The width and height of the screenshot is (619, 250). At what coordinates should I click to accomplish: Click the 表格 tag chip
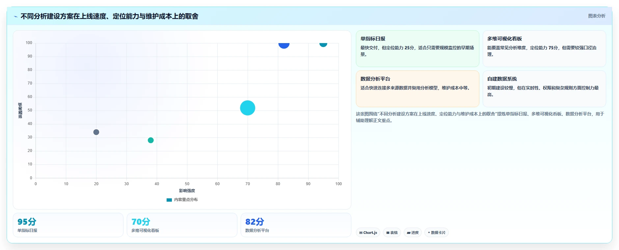[392, 233]
